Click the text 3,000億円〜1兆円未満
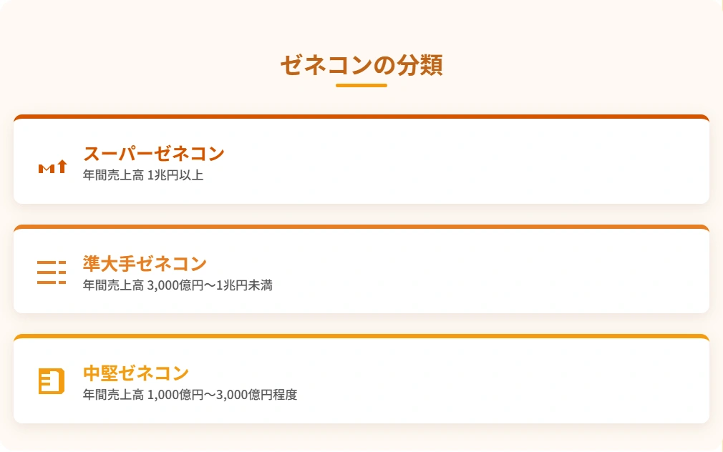Screen dimensions: 723x452 coord(210,285)
